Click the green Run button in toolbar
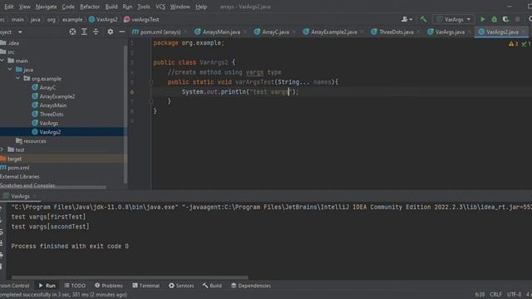Screen dimensions: 532x299 482,19
